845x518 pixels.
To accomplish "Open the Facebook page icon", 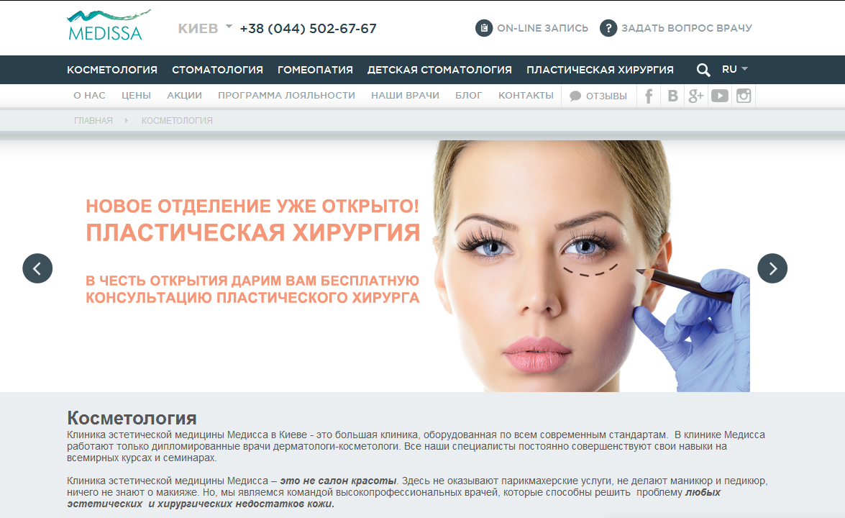I will click(x=649, y=96).
